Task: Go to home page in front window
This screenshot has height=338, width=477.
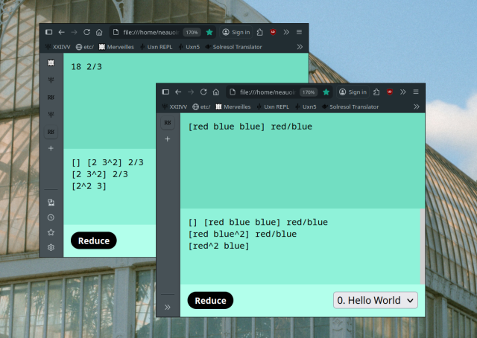Action: coord(216,92)
